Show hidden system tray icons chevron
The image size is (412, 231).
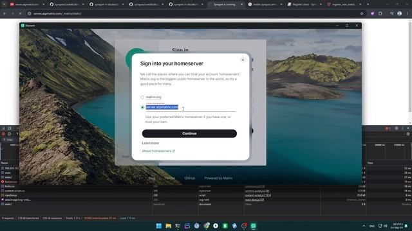click(364, 226)
